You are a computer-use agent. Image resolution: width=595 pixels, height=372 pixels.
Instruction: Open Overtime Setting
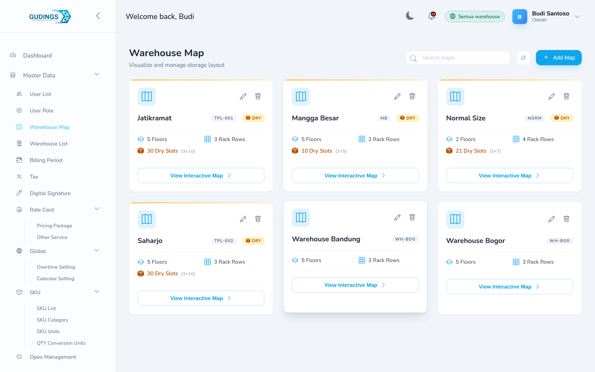(x=56, y=267)
